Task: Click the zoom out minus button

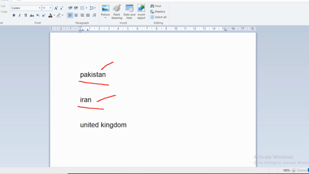Action: [x=294, y=171]
